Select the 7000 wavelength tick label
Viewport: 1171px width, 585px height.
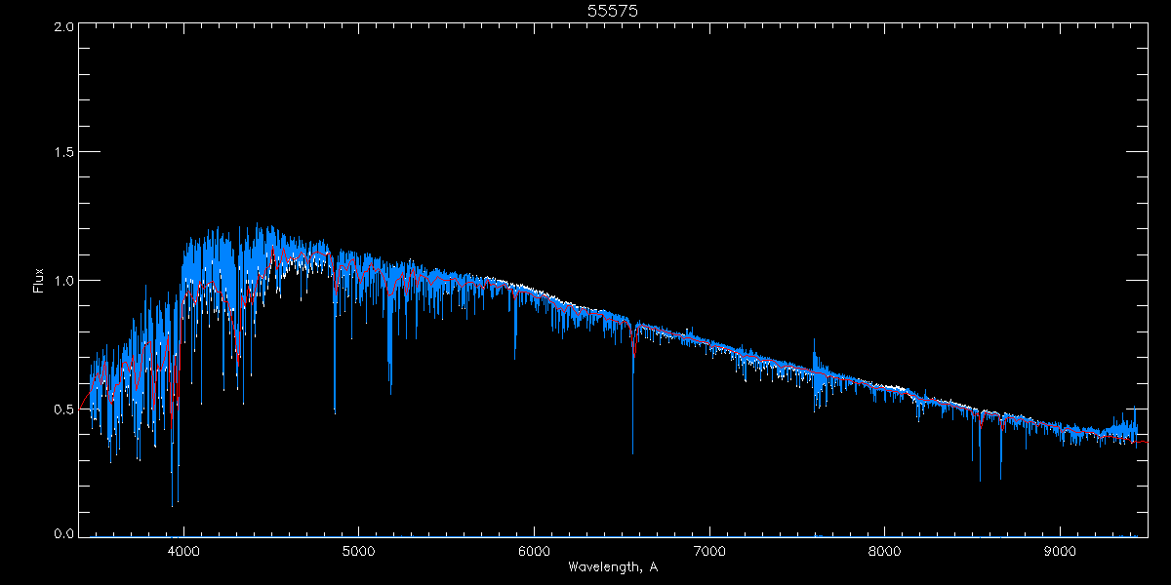[709, 549]
